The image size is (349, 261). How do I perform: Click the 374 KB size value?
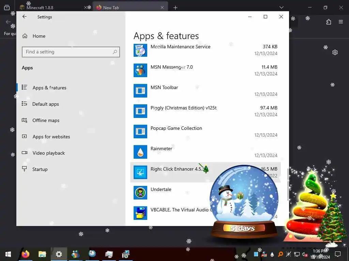coord(270,47)
